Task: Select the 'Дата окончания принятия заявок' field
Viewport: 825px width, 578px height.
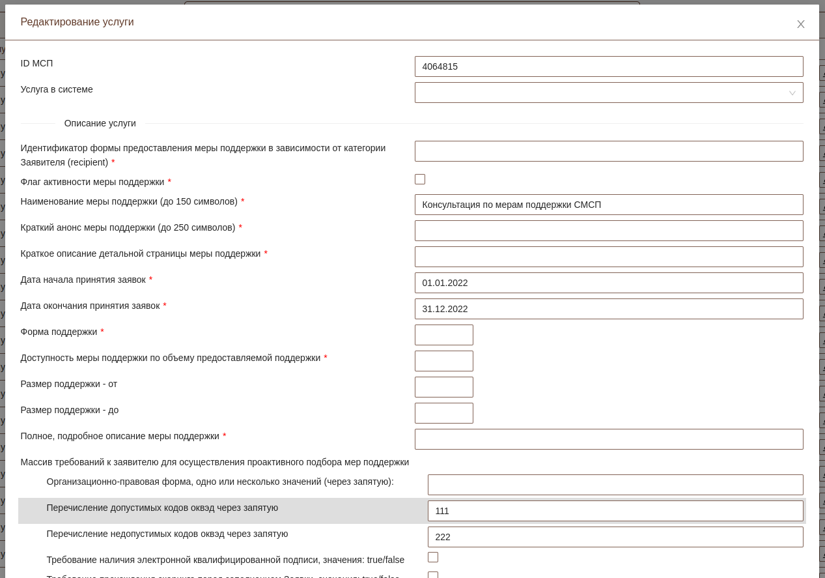Action: click(608, 309)
